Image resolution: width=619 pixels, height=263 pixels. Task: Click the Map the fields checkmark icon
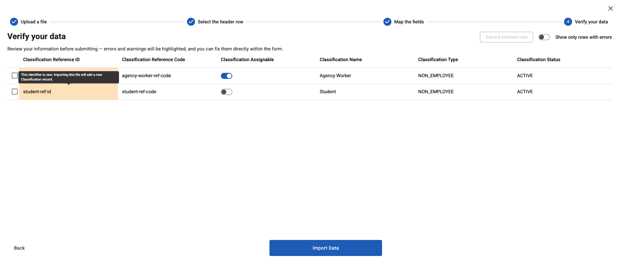[387, 22]
